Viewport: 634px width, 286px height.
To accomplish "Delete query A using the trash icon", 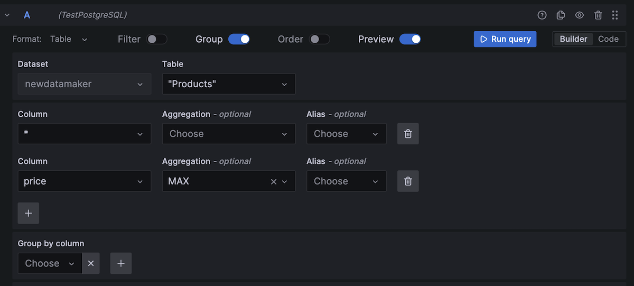I will click(598, 15).
